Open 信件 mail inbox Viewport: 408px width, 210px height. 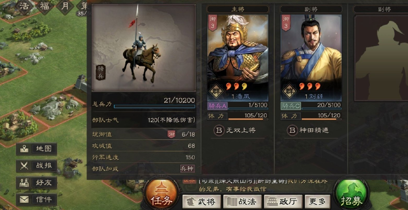click(x=37, y=199)
